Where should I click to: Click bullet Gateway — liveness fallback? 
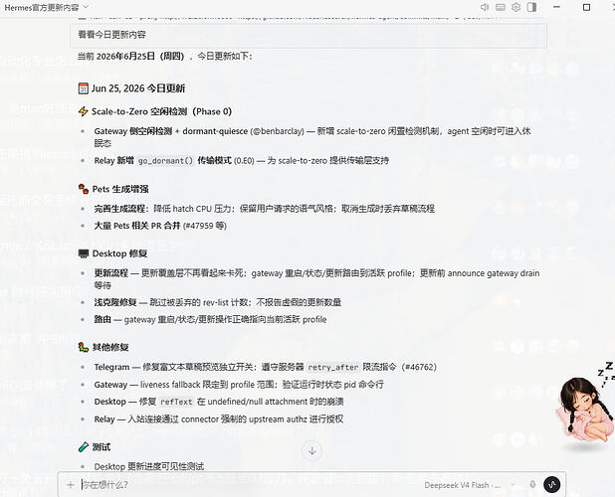pyautogui.click(x=239, y=385)
